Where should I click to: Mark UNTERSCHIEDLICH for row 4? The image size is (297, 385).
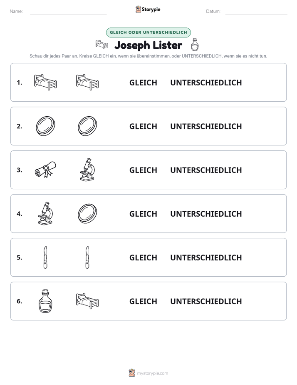coord(206,214)
